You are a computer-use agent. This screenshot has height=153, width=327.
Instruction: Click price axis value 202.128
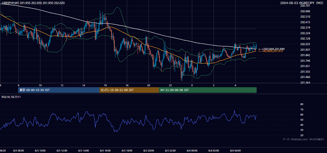(305, 39)
